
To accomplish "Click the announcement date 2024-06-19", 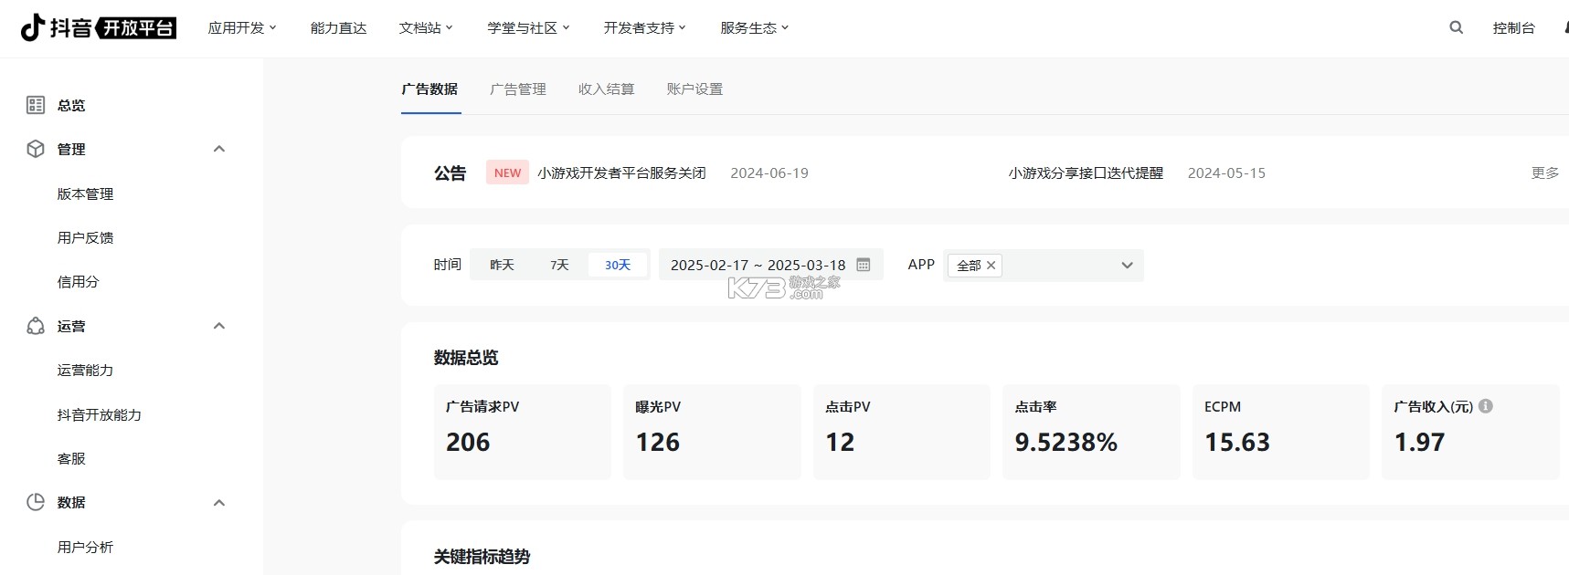I will (769, 172).
